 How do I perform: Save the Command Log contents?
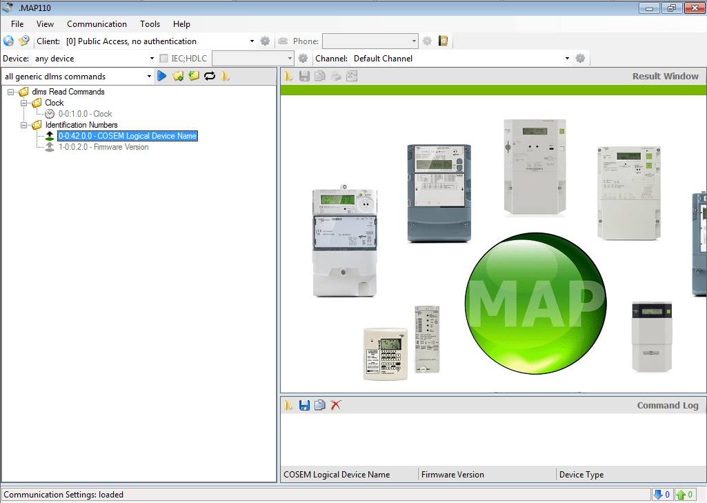[x=304, y=405]
